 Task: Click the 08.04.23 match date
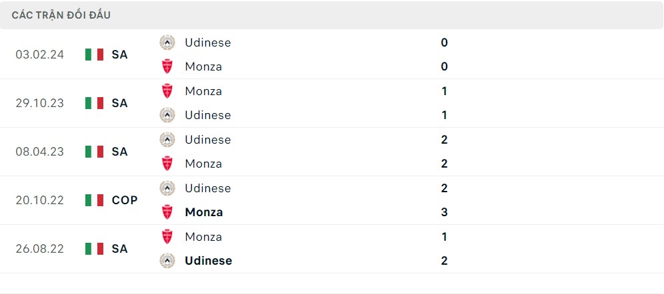click(x=40, y=152)
